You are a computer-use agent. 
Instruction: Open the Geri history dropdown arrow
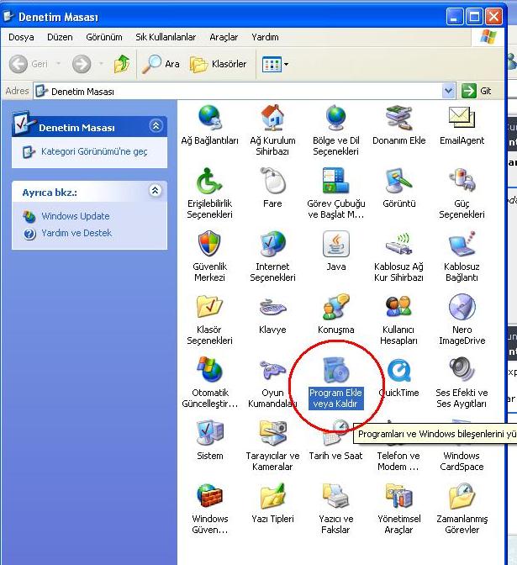58,64
